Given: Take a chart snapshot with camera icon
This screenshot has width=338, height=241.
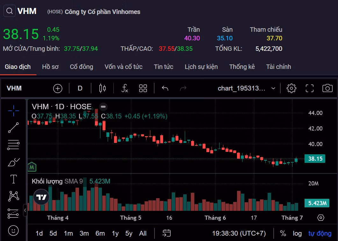Looking at the screenshot, I should point(327,88).
